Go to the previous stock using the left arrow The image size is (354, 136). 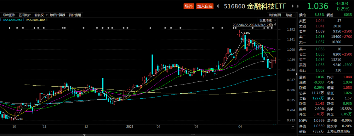(218, 6)
